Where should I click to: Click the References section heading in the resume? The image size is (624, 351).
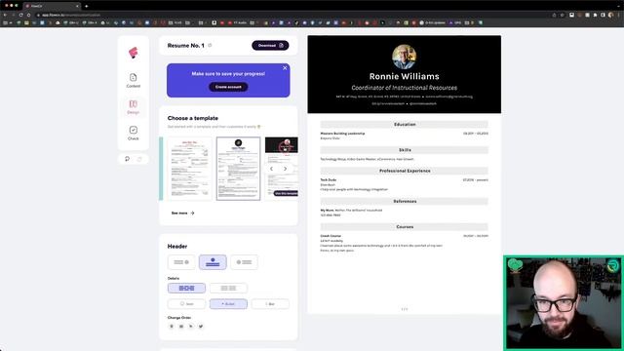click(405, 202)
